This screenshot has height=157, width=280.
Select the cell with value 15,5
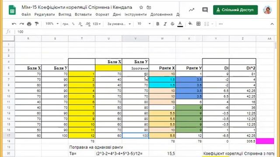(x=162, y=154)
